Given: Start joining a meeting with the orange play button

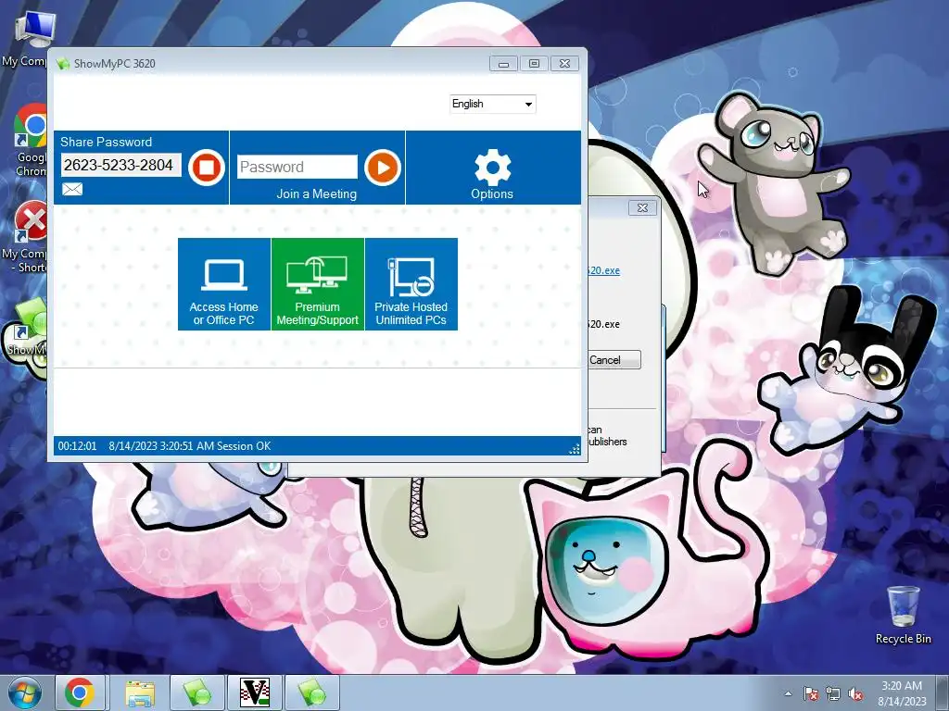Looking at the screenshot, I should (x=383, y=168).
